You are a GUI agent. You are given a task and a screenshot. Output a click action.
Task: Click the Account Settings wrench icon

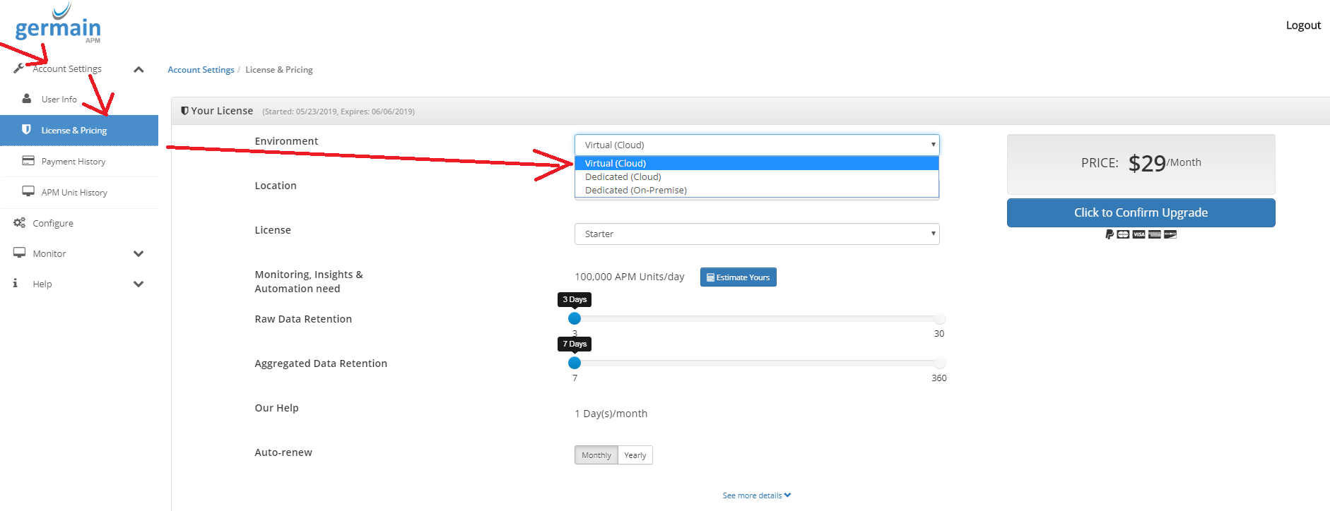click(x=18, y=68)
